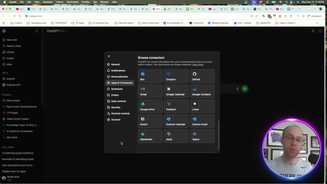
Task: Select the Google Calendar connector
Action: pos(176,91)
